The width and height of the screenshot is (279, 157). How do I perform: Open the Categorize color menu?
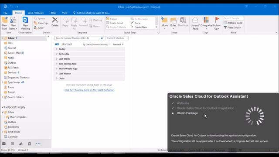[x=206, y=23]
